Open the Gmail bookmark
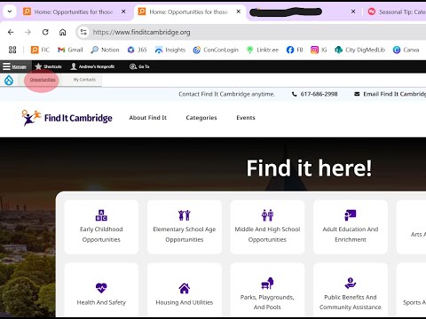Screen dimensions: 426x319 [x=70, y=50]
